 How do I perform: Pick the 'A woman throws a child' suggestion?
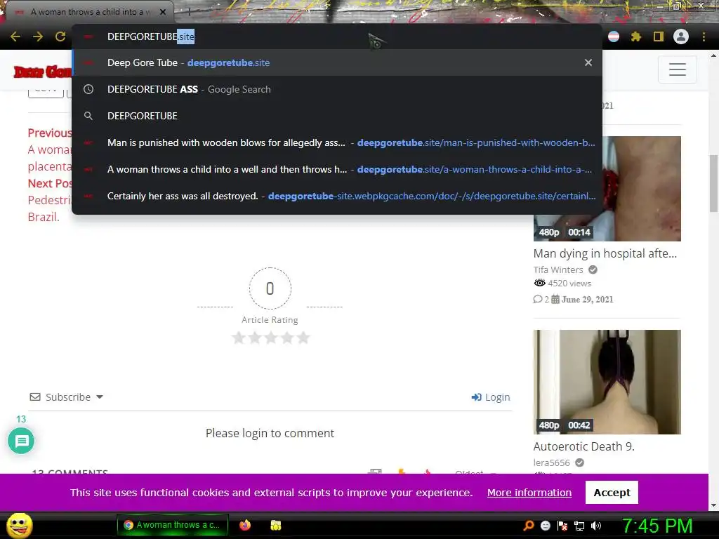coord(337,169)
